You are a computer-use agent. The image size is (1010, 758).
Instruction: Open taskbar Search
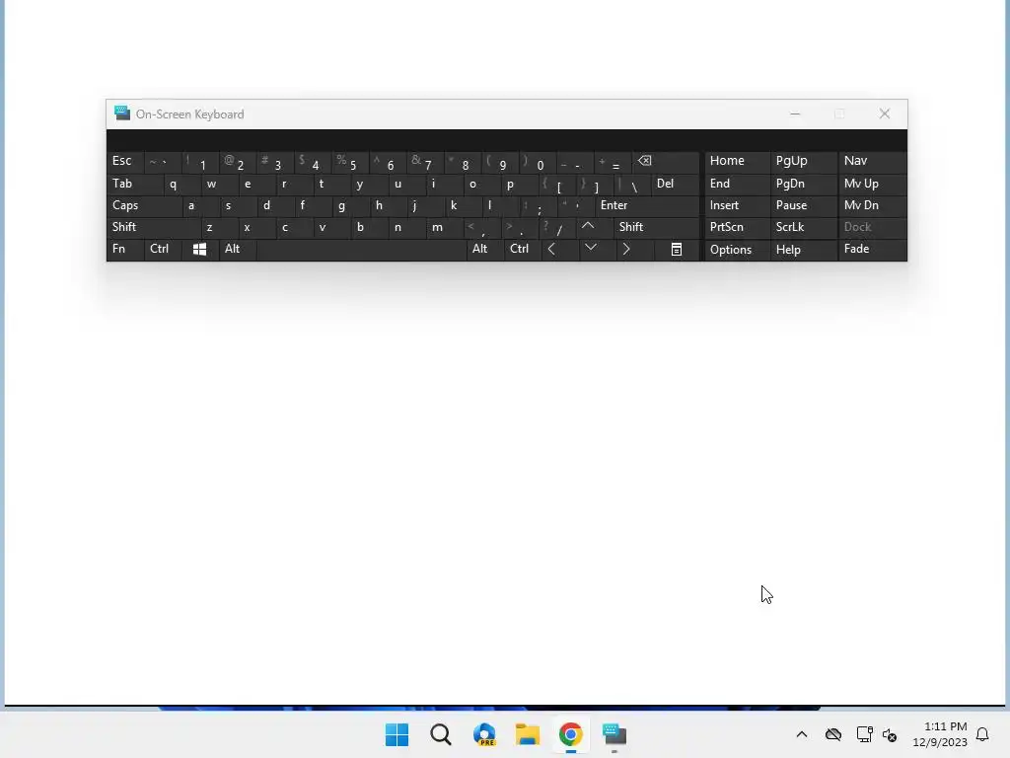441,734
